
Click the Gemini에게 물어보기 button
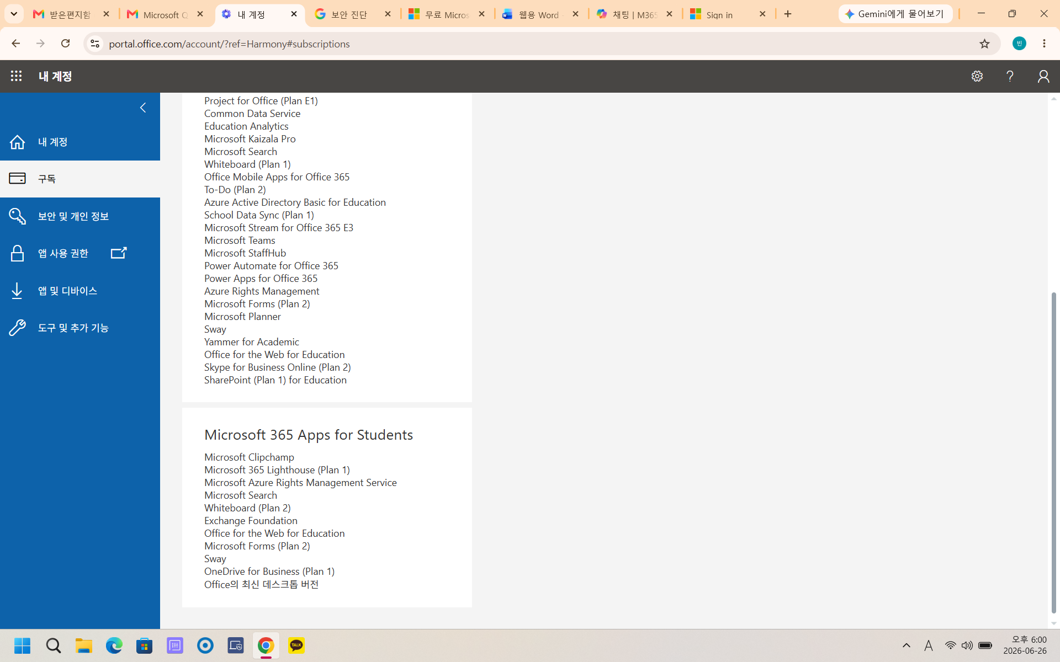(895, 14)
